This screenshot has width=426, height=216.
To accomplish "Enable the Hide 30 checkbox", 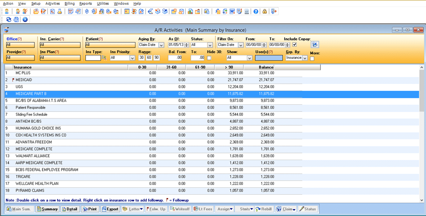I will pyautogui.click(x=209, y=58).
